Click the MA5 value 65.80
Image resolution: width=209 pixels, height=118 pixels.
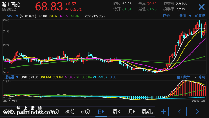click(43, 16)
